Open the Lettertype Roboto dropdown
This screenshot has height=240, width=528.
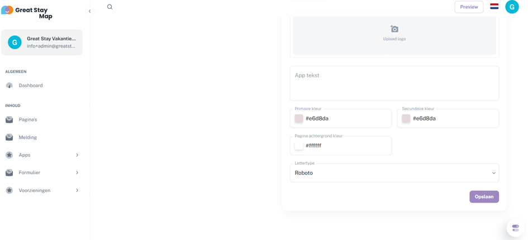(x=394, y=173)
